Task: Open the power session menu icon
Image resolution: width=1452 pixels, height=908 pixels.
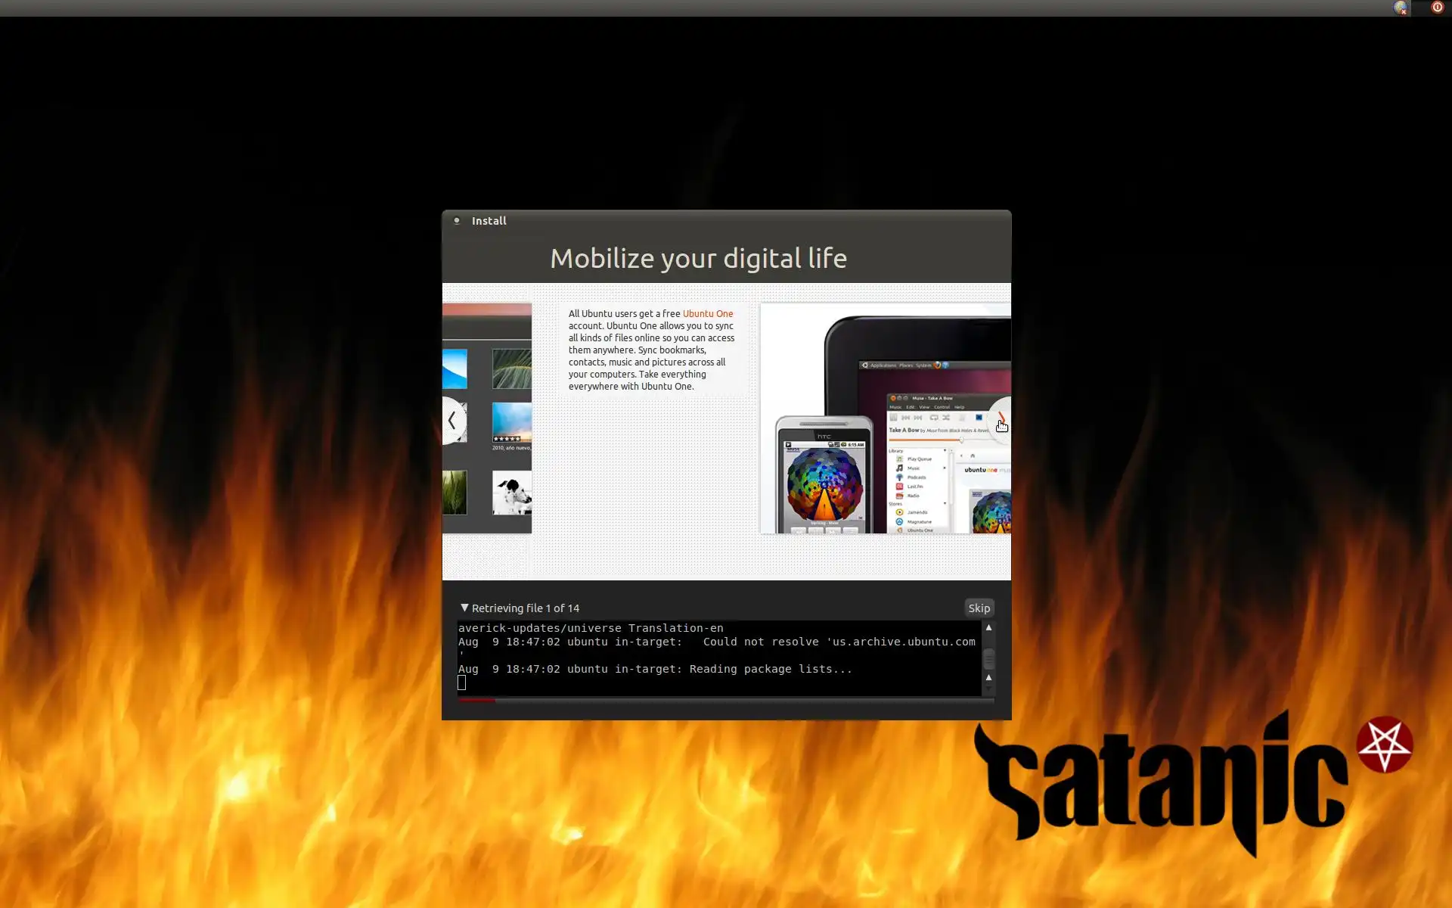Action: tap(1438, 8)
